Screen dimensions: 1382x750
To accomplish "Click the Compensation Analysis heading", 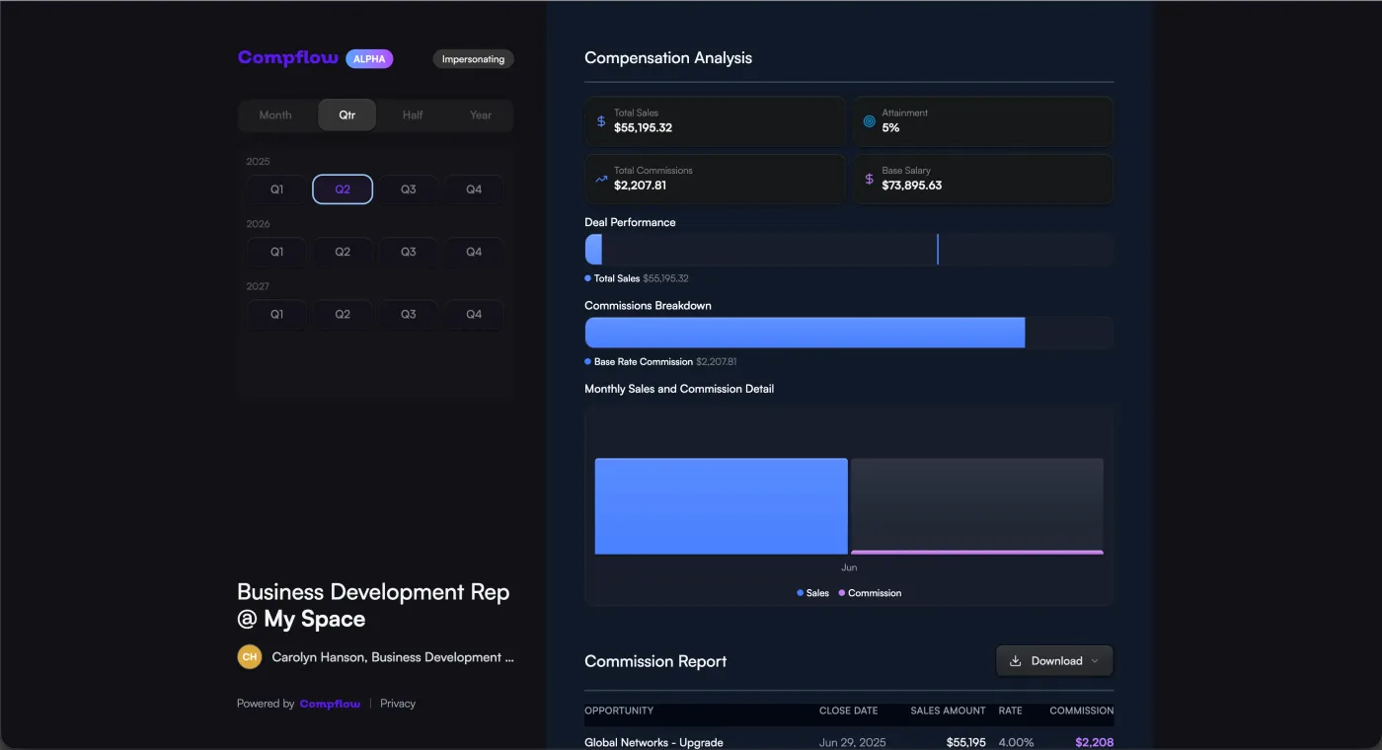I will tap(668, 58).
